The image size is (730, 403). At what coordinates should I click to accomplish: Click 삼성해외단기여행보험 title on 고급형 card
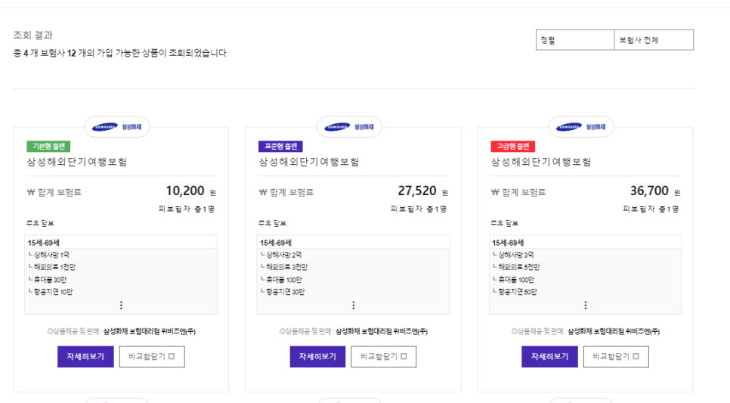click(541, 162)
